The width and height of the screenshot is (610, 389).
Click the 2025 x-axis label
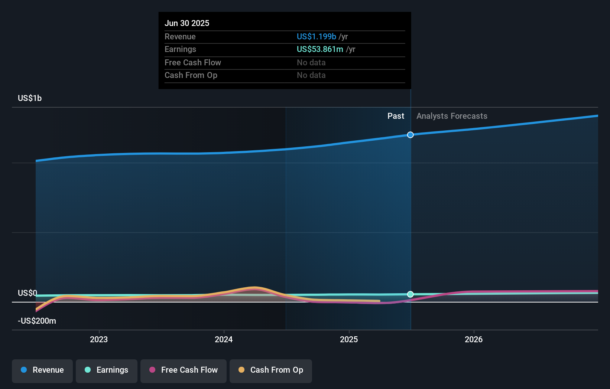349,340
